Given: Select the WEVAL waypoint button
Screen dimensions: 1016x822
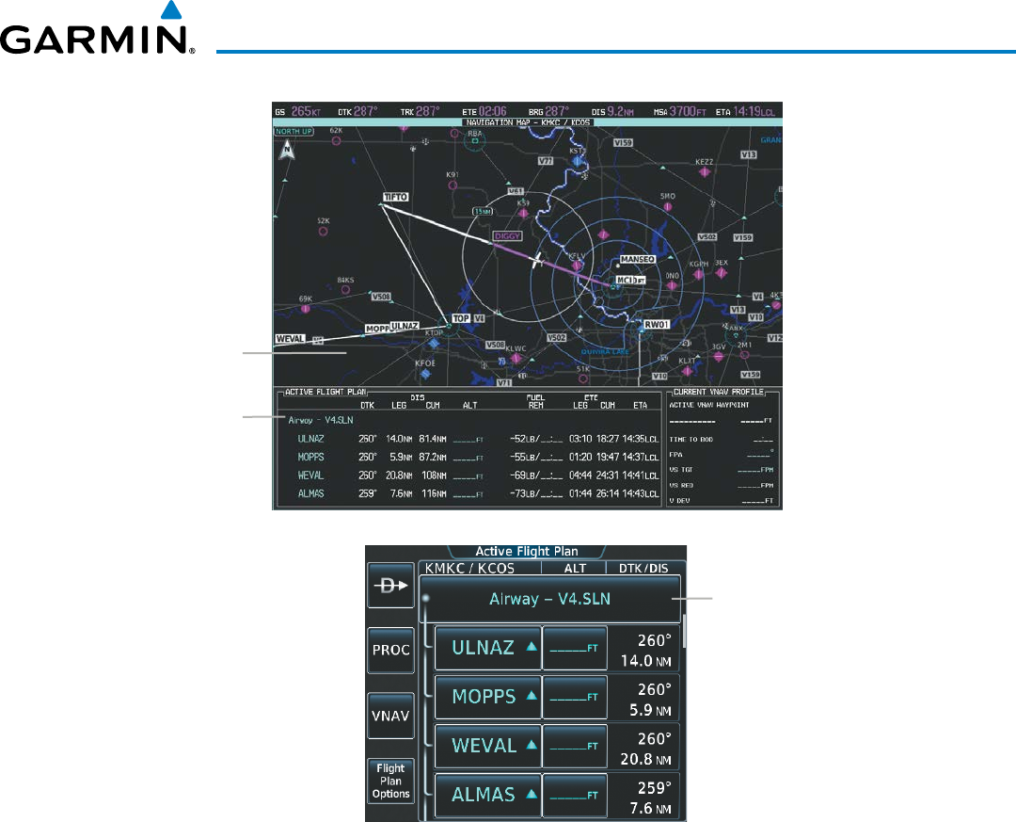Looking at the screenshot, I should 488,746.
